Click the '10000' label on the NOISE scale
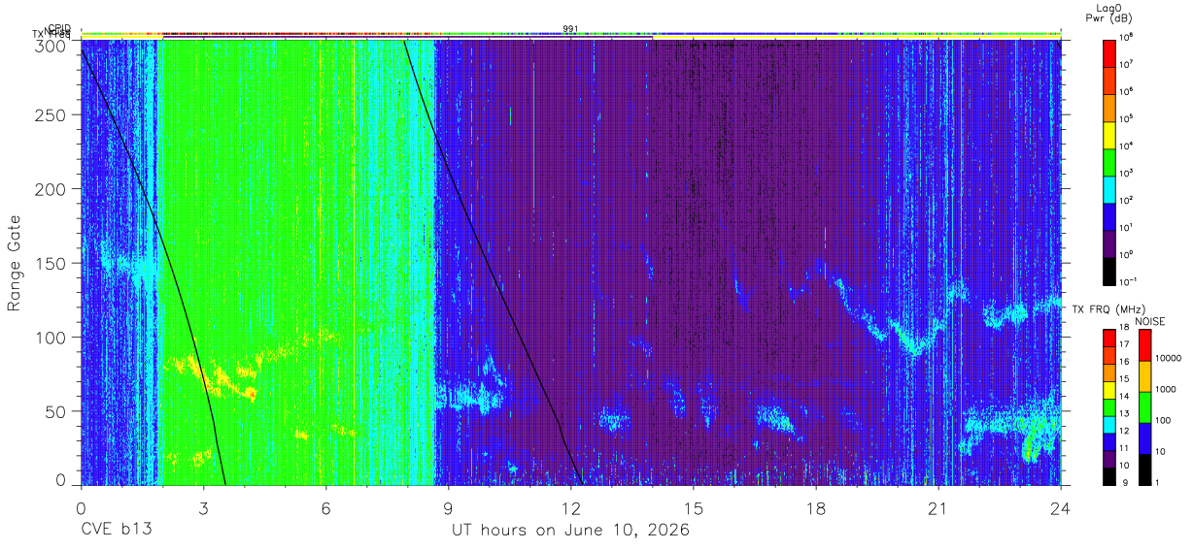Screen dimensions: 1193x550 click(x=1169, y=359)
